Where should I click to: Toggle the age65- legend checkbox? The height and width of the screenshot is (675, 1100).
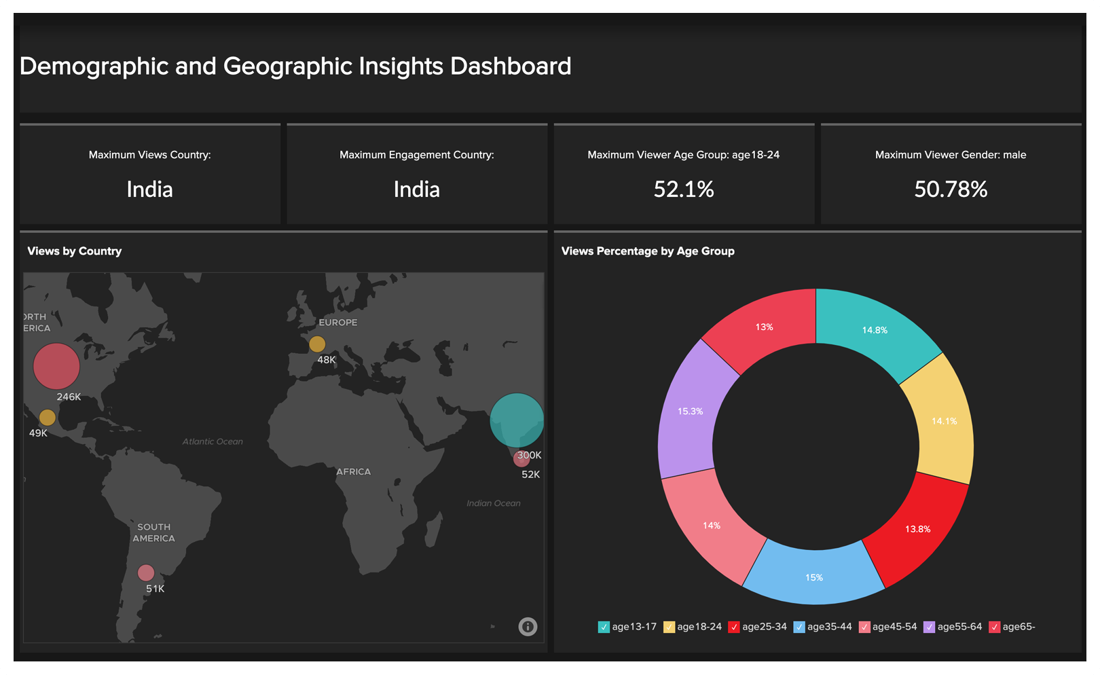[x=995, y=627]
